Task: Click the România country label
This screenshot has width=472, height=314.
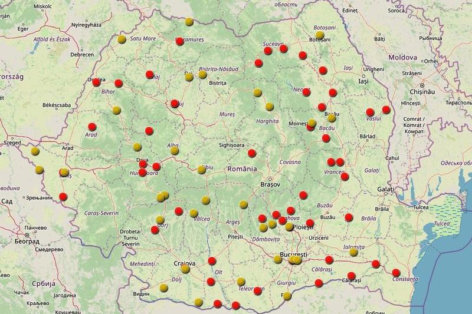Action: 242,168
